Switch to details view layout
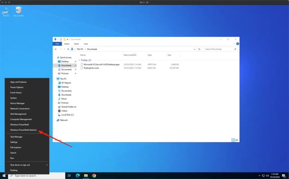Screen dimensions: 289x179 click(233, 140)
